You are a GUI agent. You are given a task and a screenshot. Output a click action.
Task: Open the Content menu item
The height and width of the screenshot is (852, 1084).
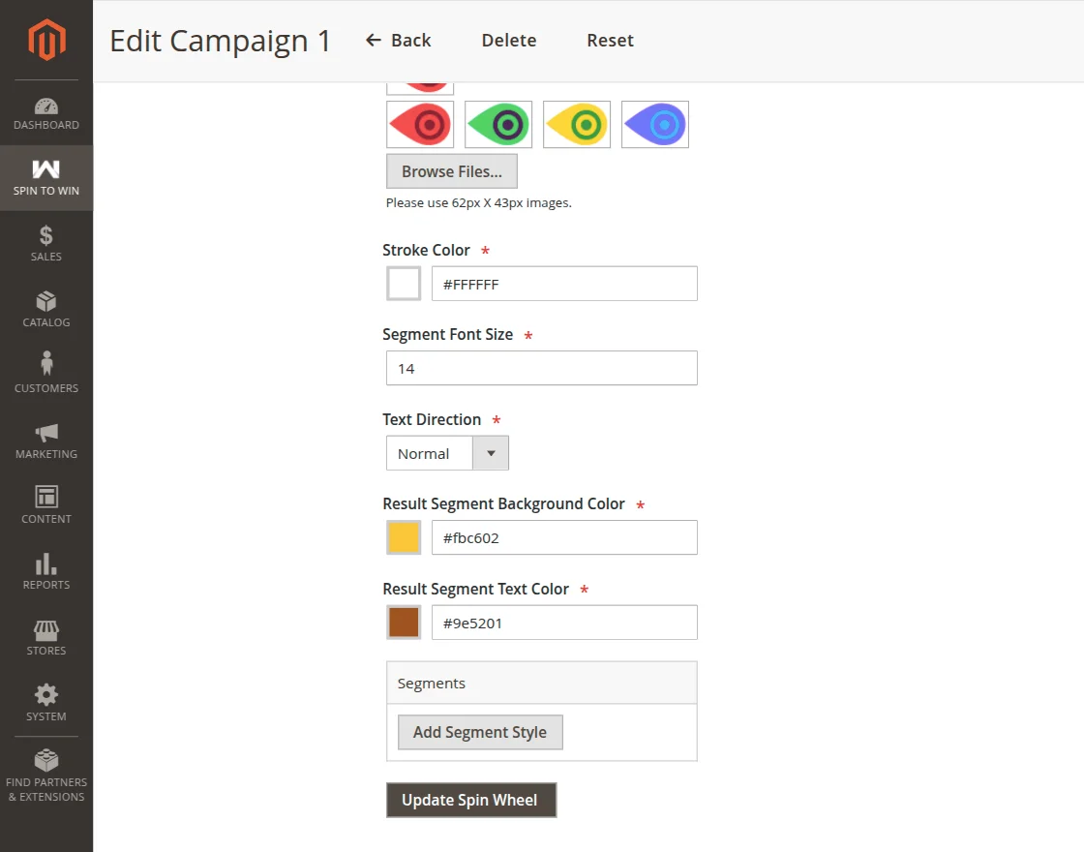[x=46, y=505]
